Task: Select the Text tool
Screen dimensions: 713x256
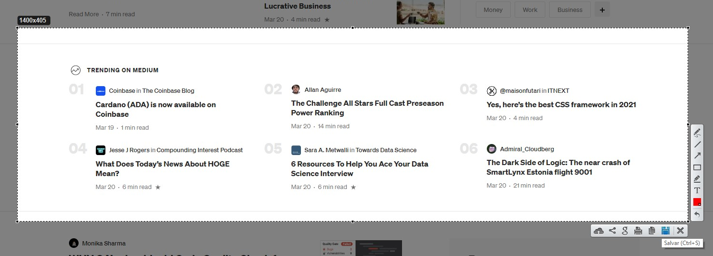Action: tap(697, 190)
